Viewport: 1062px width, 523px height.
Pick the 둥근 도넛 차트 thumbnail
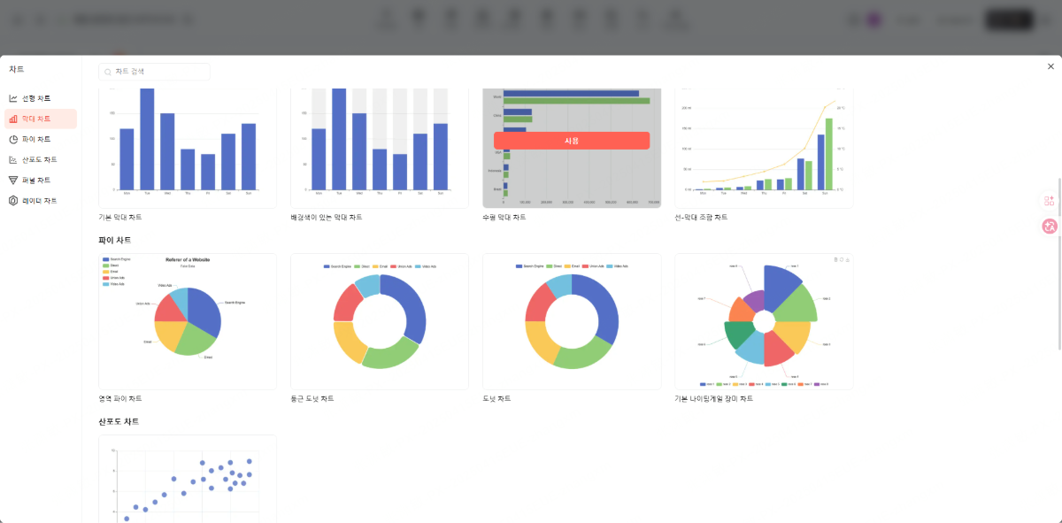(379, 321)
